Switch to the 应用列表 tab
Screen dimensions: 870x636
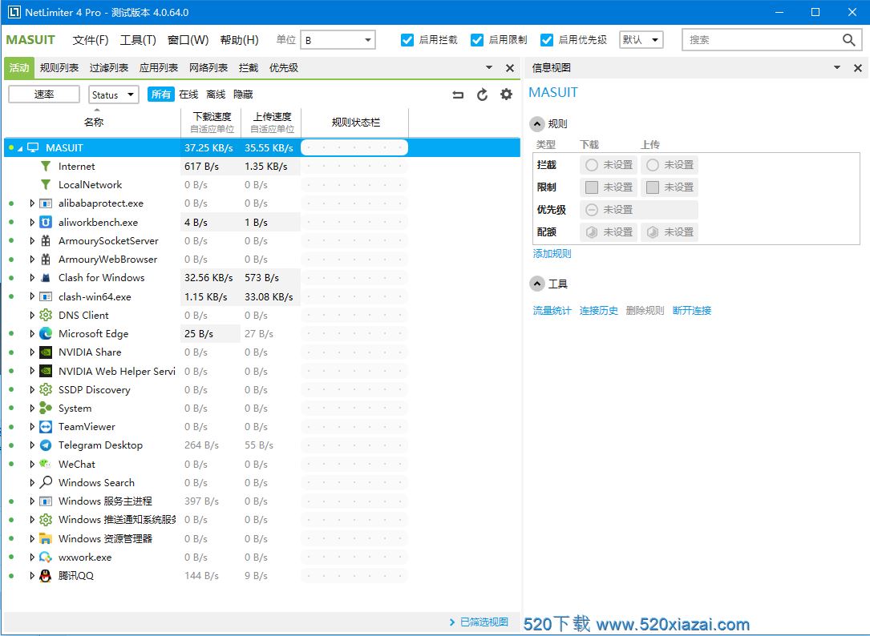tap(159, 67)
